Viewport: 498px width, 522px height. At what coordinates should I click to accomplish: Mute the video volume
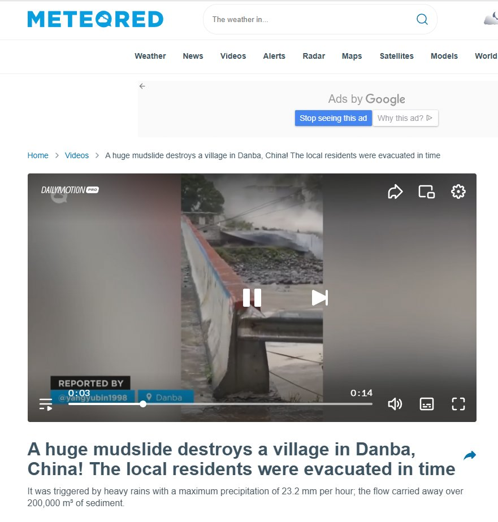[395, 404]
